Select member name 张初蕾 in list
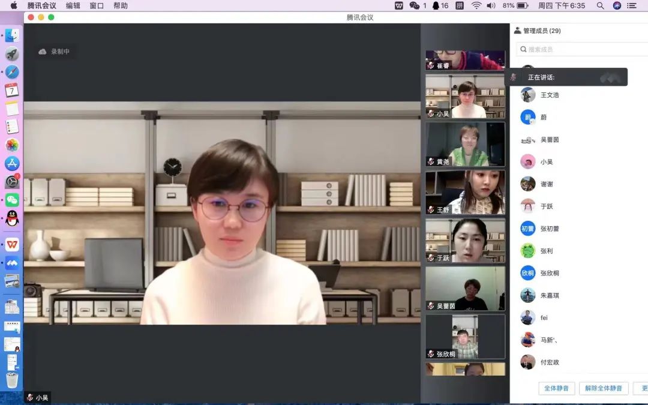The height and width of the screenshot is (405, 648). pyautogui.click(x=550, y=229)
